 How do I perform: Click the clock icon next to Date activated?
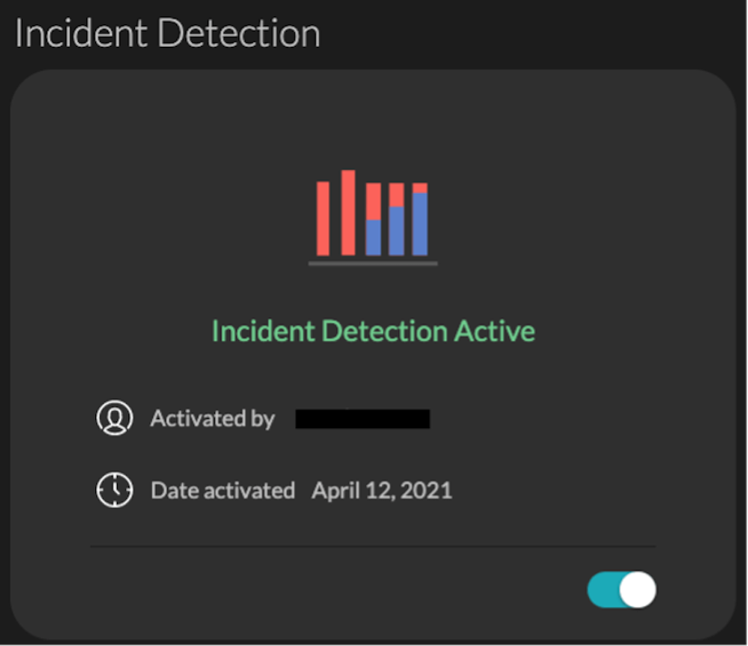pyautogui.click(x=115, y=489)
